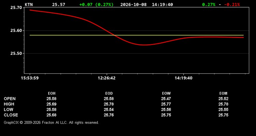
Task: Click the KTN ticker symbol
Action: tap(29, 4)
